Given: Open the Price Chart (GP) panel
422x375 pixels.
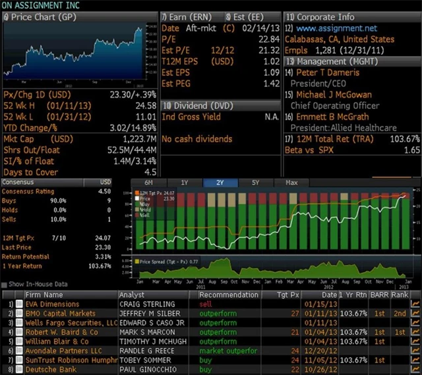Looking at the screenshot, I should click(x=38, y=16).
